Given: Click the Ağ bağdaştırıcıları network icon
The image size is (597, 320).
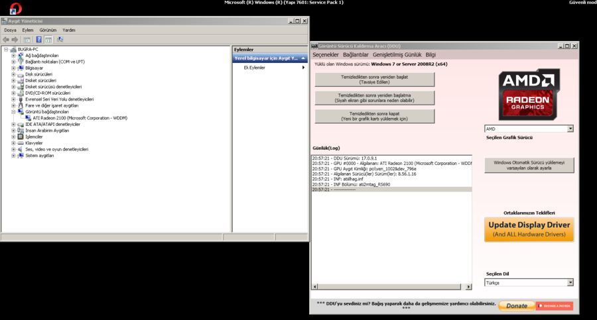Looking at the screenshot, I should tap(21, 56).
